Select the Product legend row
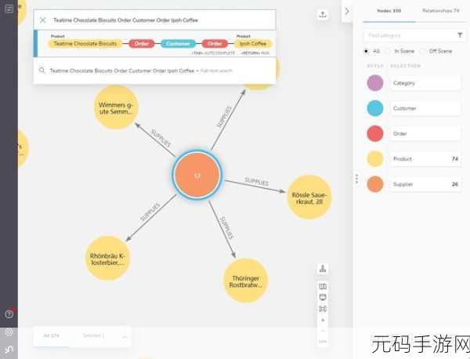Image resolution: width=470 pixels, height=359 pixels. (x=425, y=158)
